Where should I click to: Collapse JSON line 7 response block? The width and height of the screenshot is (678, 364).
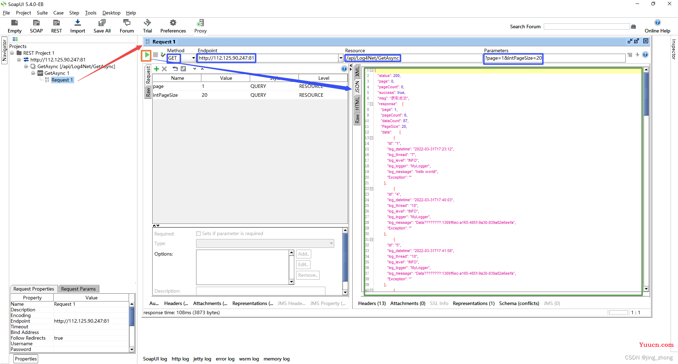click(x=371, y=104)
